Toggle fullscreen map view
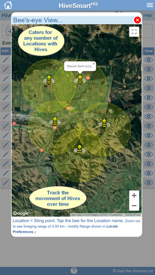155x275 pixels. coord(134,32)
